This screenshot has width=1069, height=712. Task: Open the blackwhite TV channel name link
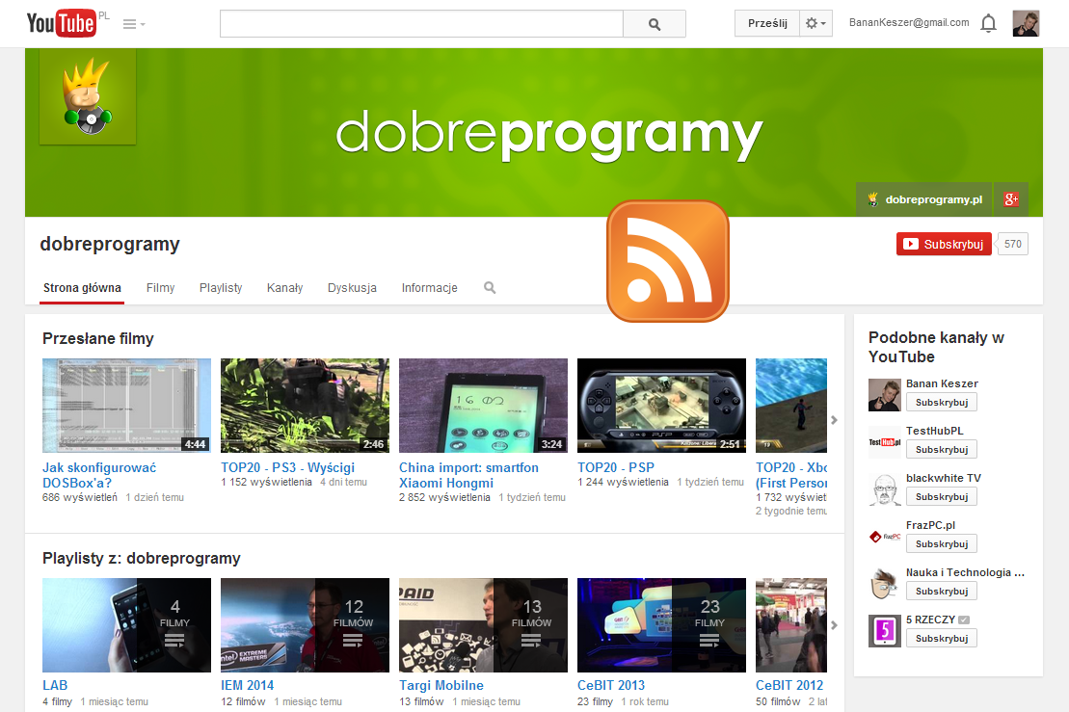tap(944, 478)
